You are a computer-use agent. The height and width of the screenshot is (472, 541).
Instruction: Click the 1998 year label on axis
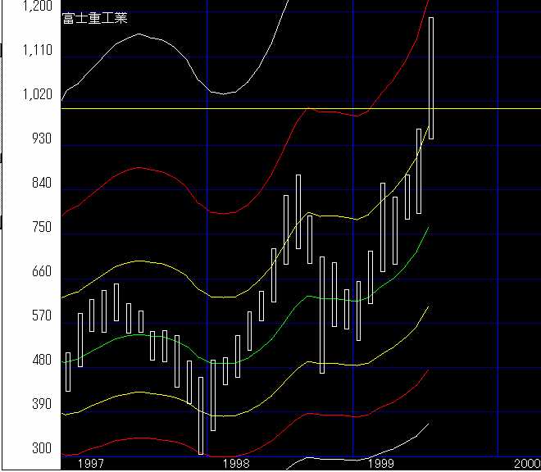236,463
